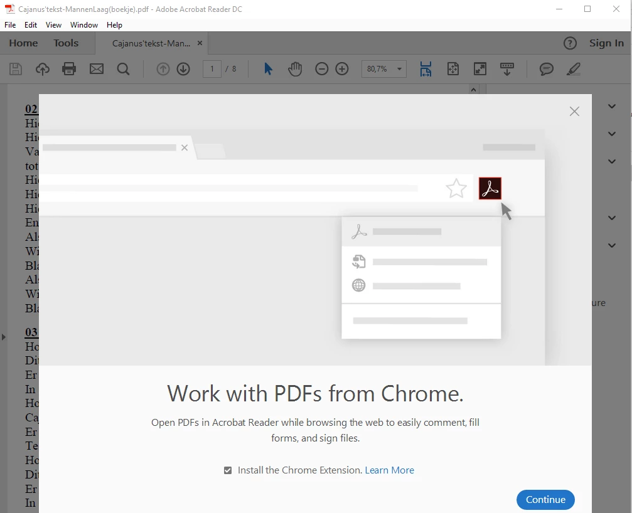The image size is (632, 513).
Task: Click the Fit Width scrolling icon
Action: click(426, 69)
